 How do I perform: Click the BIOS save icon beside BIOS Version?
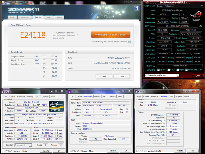click(x=201, y=26)
